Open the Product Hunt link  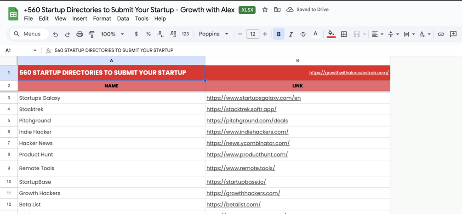coord(247,155)
